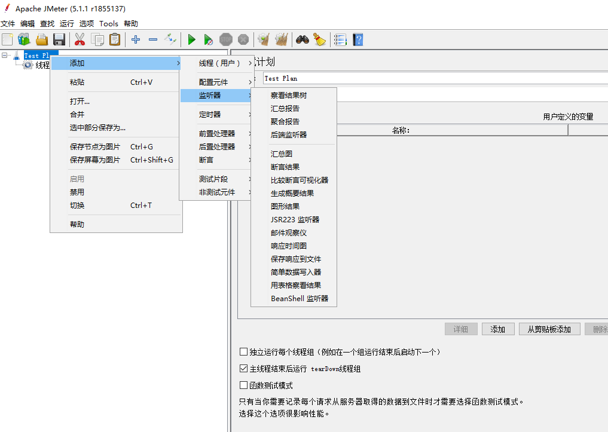Viewport: 608px width, 432px height.
Task: Click the New test plan icon
Action: tap(7, 39)
